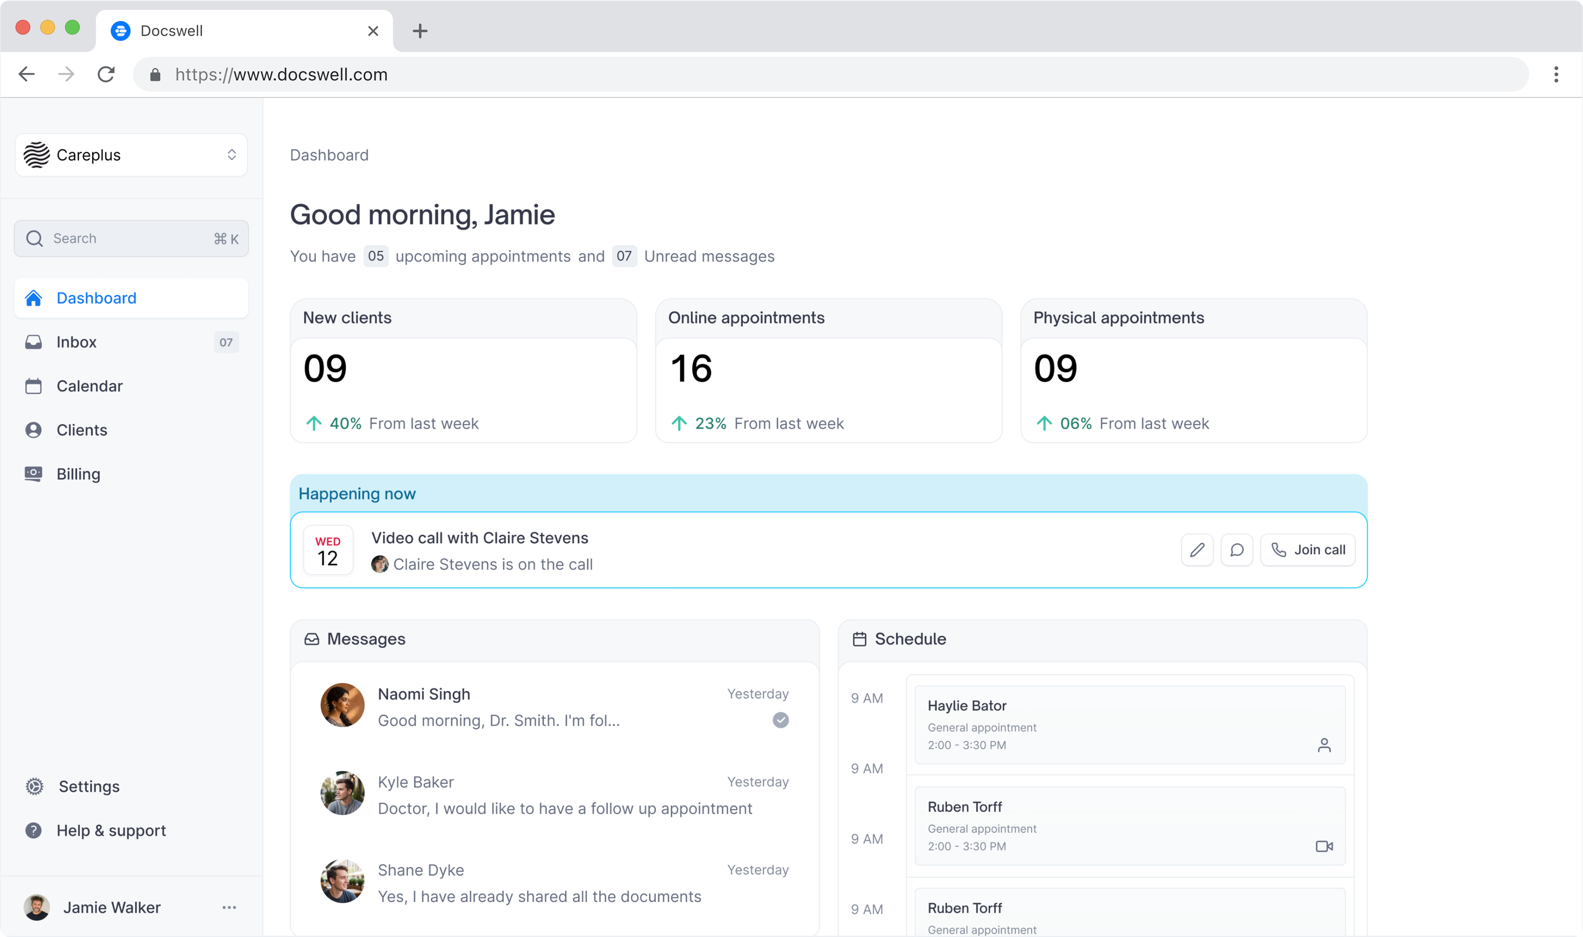Open Messages panel heading
The height and width of the screenshot is (937, 1583).
click(x=366, y=639)
